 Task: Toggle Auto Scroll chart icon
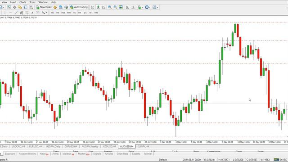[x=127, y=7]
